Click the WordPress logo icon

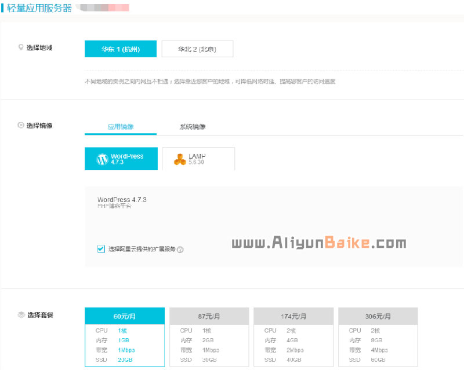(103, 159)
